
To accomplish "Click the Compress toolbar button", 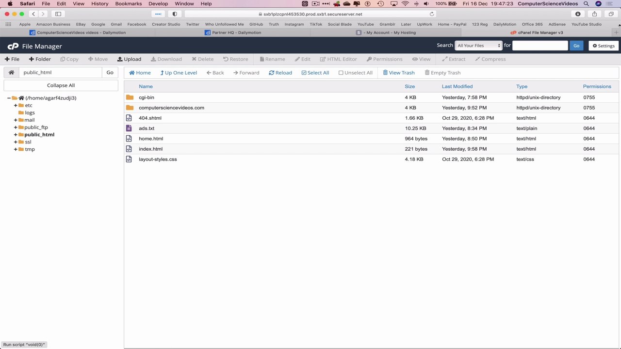I will (490, 59).
